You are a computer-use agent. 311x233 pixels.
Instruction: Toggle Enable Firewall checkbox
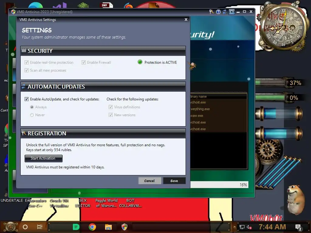84,62
